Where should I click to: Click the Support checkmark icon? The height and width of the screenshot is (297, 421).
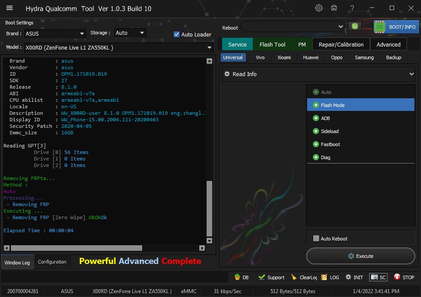[261, 277]
